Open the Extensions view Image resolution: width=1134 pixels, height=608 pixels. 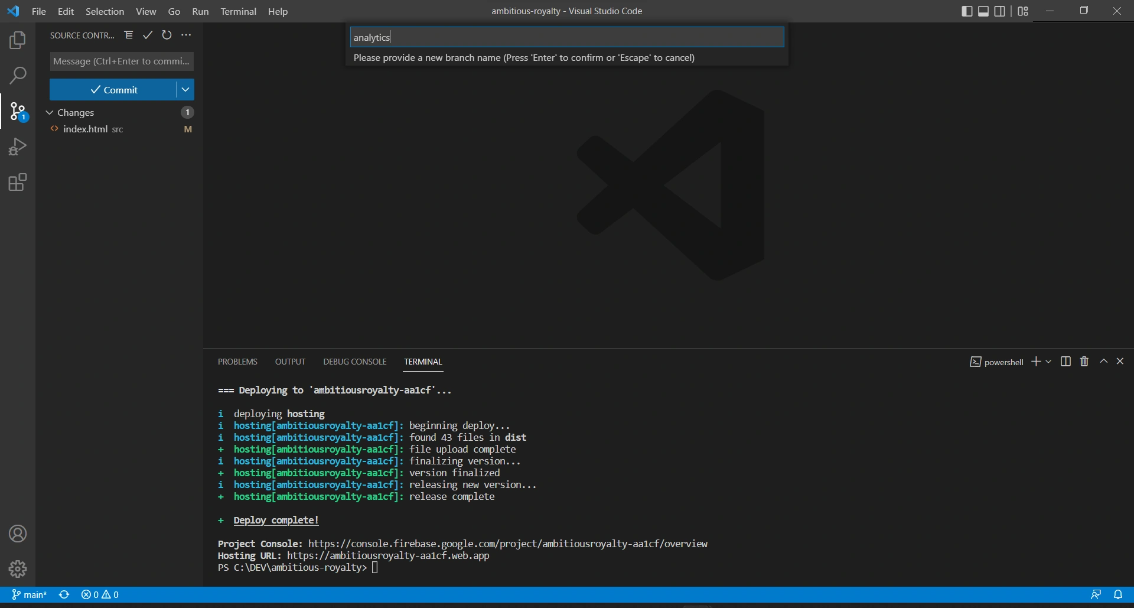18,182
